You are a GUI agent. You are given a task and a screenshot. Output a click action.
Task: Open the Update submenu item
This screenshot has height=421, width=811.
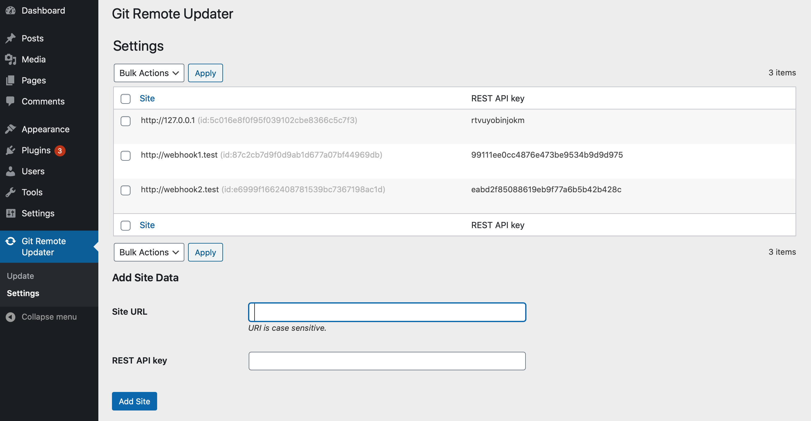click(20, 276)
